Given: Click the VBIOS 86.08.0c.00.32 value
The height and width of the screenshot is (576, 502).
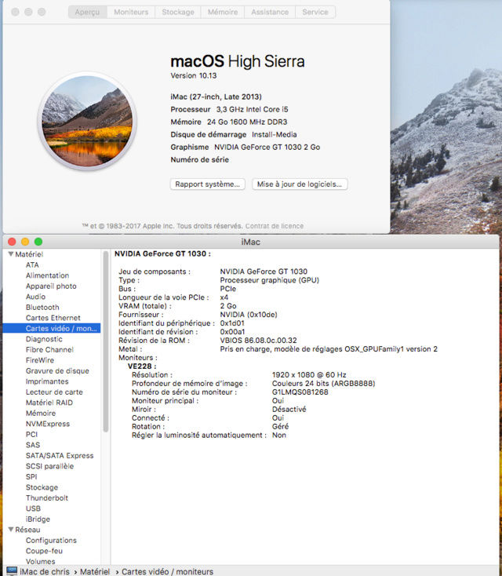Looking at the screenshot, I should (x=258, y=340).
